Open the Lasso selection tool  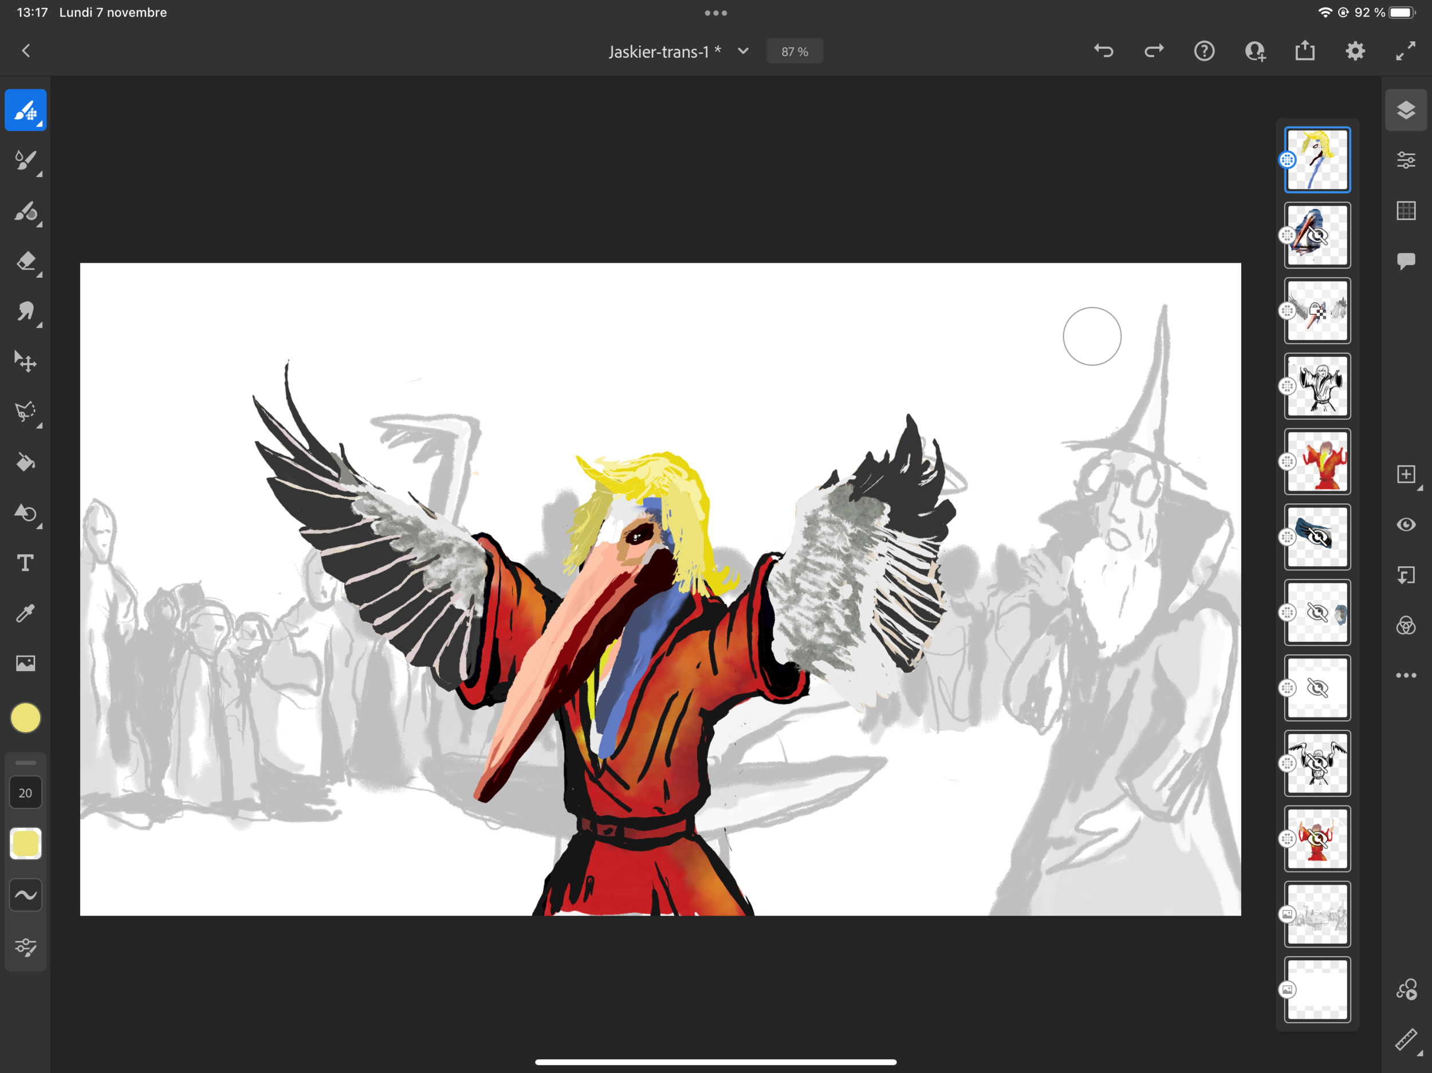tap(25, 412)
